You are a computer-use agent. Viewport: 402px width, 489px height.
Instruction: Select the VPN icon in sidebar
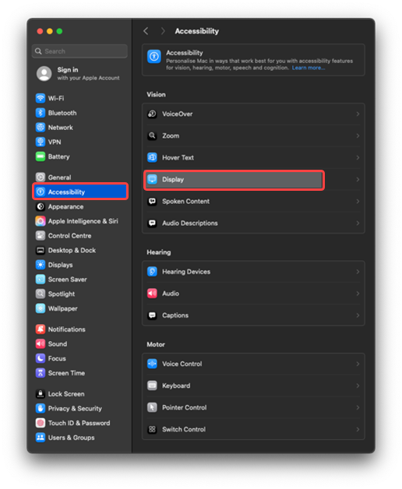pos(41,142)
